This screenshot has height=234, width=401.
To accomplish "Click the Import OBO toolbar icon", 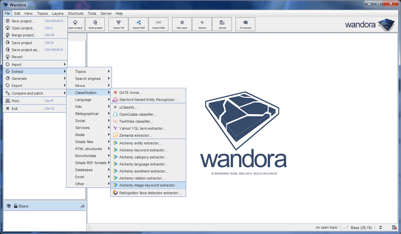I will (158, 24).
